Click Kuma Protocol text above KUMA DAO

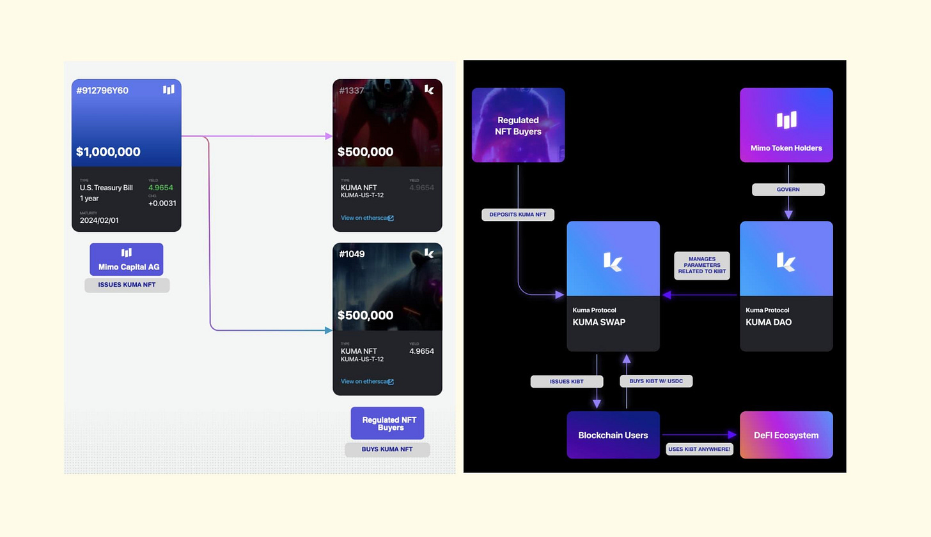point(767,310)
